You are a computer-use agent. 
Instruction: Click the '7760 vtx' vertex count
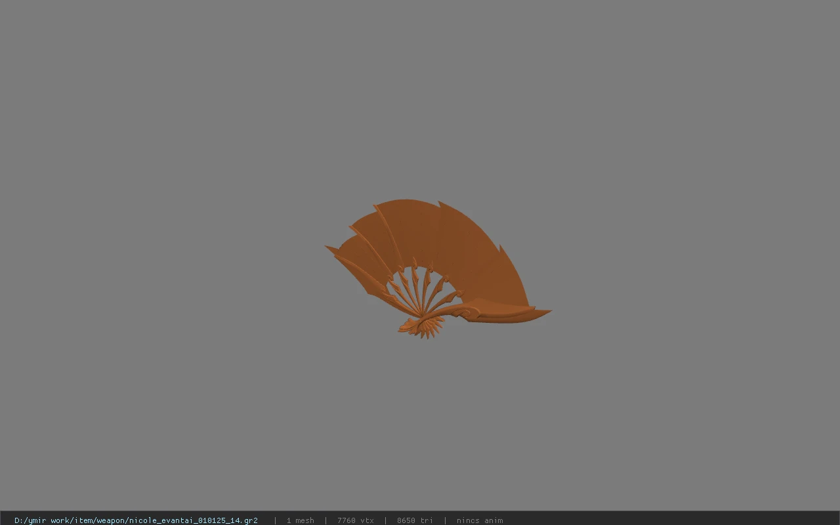point(356,520)
